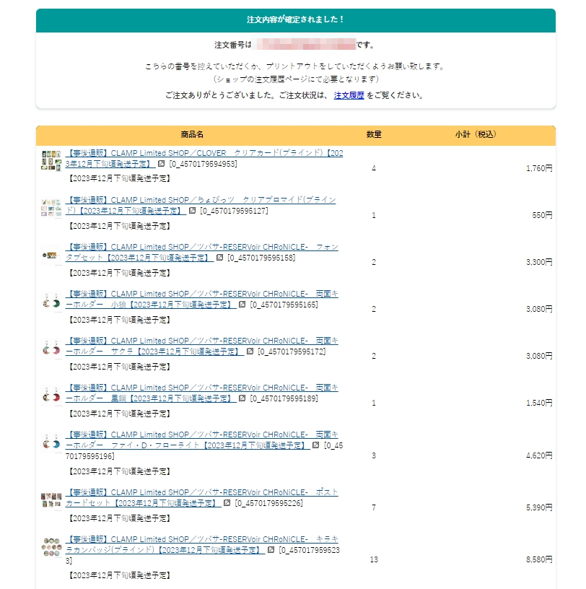Select subtotal 3,080円 in the 小狼 row
Image resolution: width=586 pixels, height=589 pixels.
pos(539,309)
